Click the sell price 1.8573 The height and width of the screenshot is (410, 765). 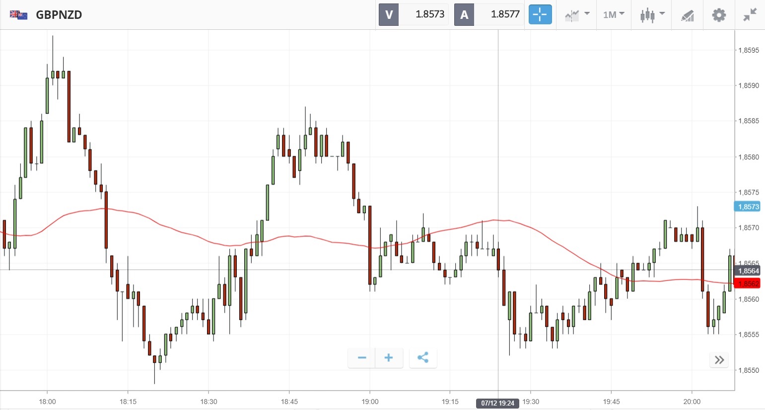(429, 14)
